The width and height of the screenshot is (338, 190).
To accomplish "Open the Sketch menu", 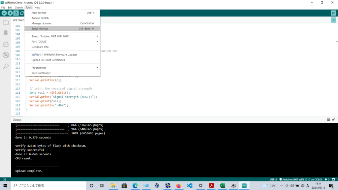I will [x=19, y=7].
